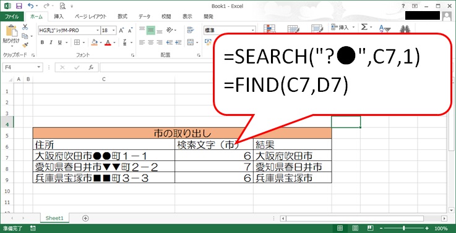The height and width of the screenshot is (233, 456).
Task: Expand the Paste options arrow
Action: click(12, 46)
